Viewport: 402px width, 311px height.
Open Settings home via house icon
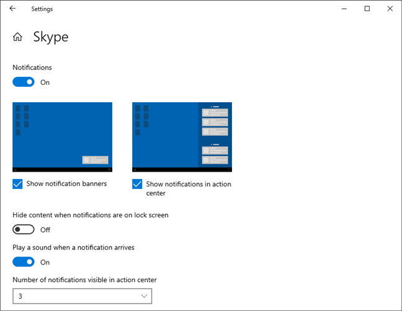coord(17,37)
